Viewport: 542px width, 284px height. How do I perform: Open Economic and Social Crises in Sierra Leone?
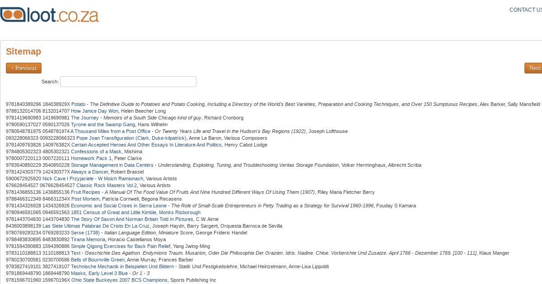[120, 206]
